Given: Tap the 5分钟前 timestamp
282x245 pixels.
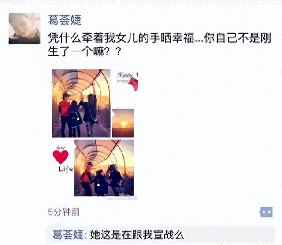Looking at the screenshot, I should 64,212.
